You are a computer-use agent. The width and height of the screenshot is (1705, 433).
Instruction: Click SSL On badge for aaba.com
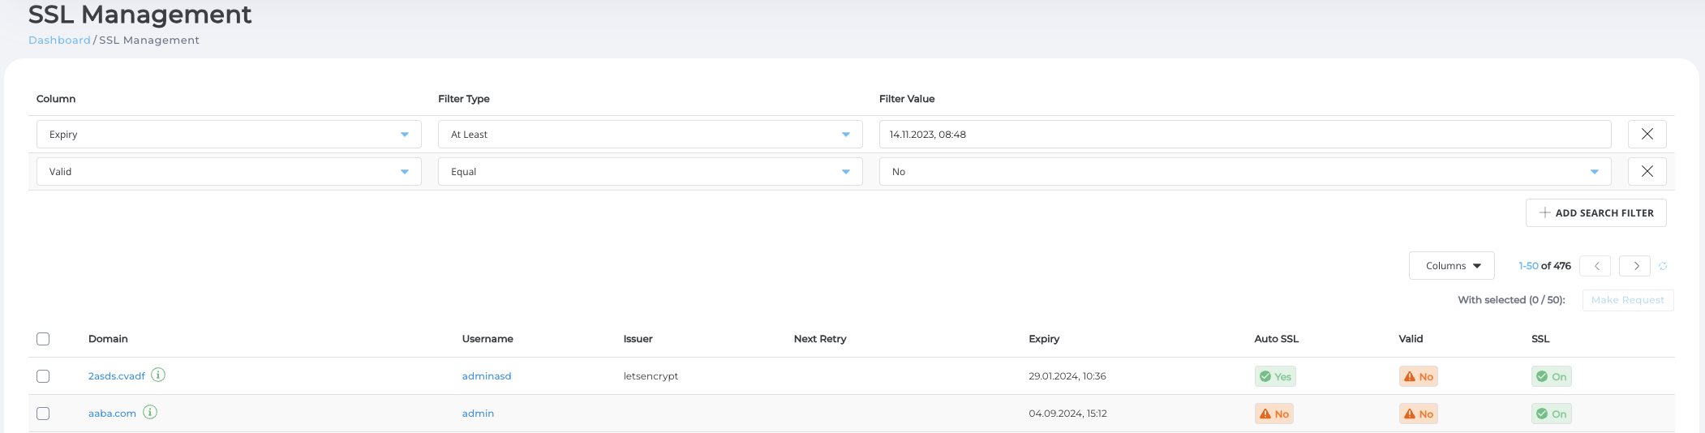(1552, 414)
